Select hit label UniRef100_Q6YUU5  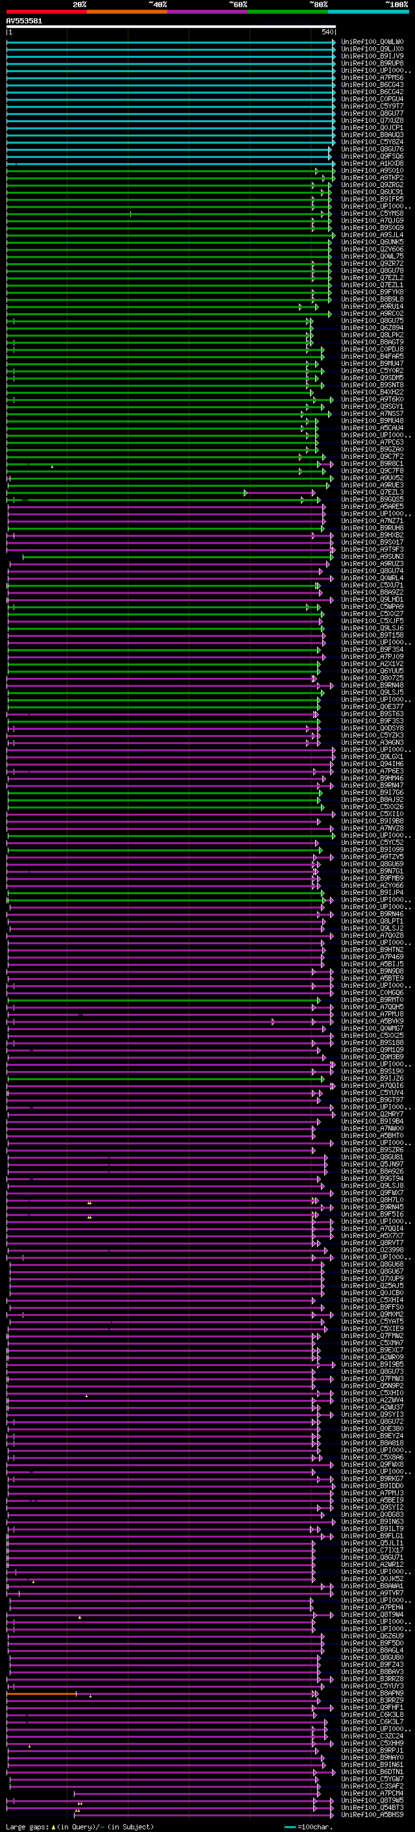(372, 671)
